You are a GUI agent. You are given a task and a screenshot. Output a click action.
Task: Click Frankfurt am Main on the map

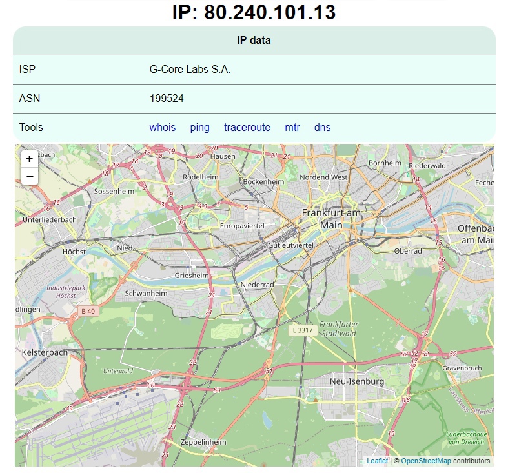(331, 218)
